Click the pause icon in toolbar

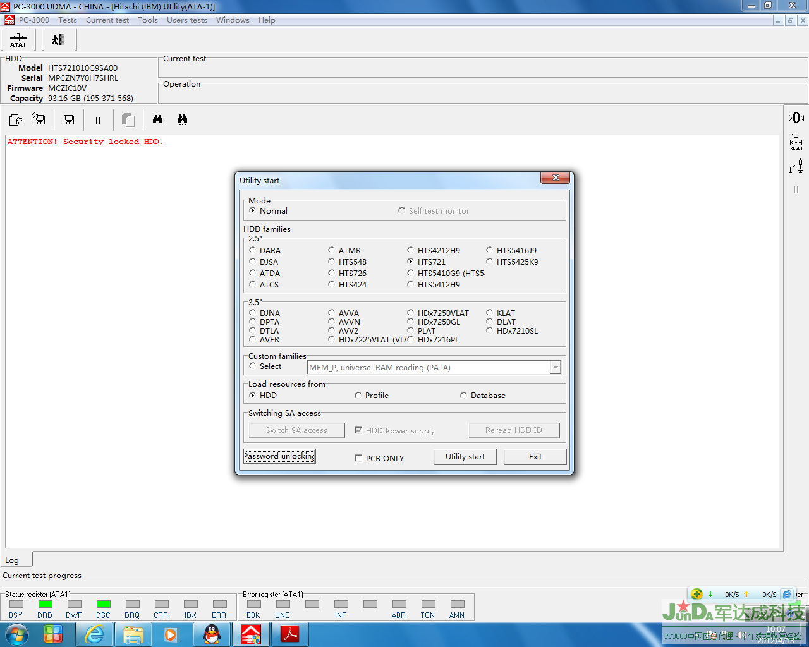click(98, 120)
